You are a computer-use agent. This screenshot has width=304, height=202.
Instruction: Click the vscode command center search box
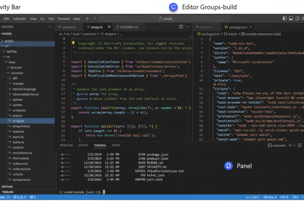(x=165, y=19)
